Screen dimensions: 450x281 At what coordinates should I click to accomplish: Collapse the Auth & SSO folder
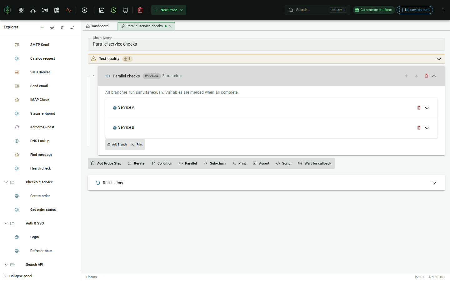click(6, 223)
